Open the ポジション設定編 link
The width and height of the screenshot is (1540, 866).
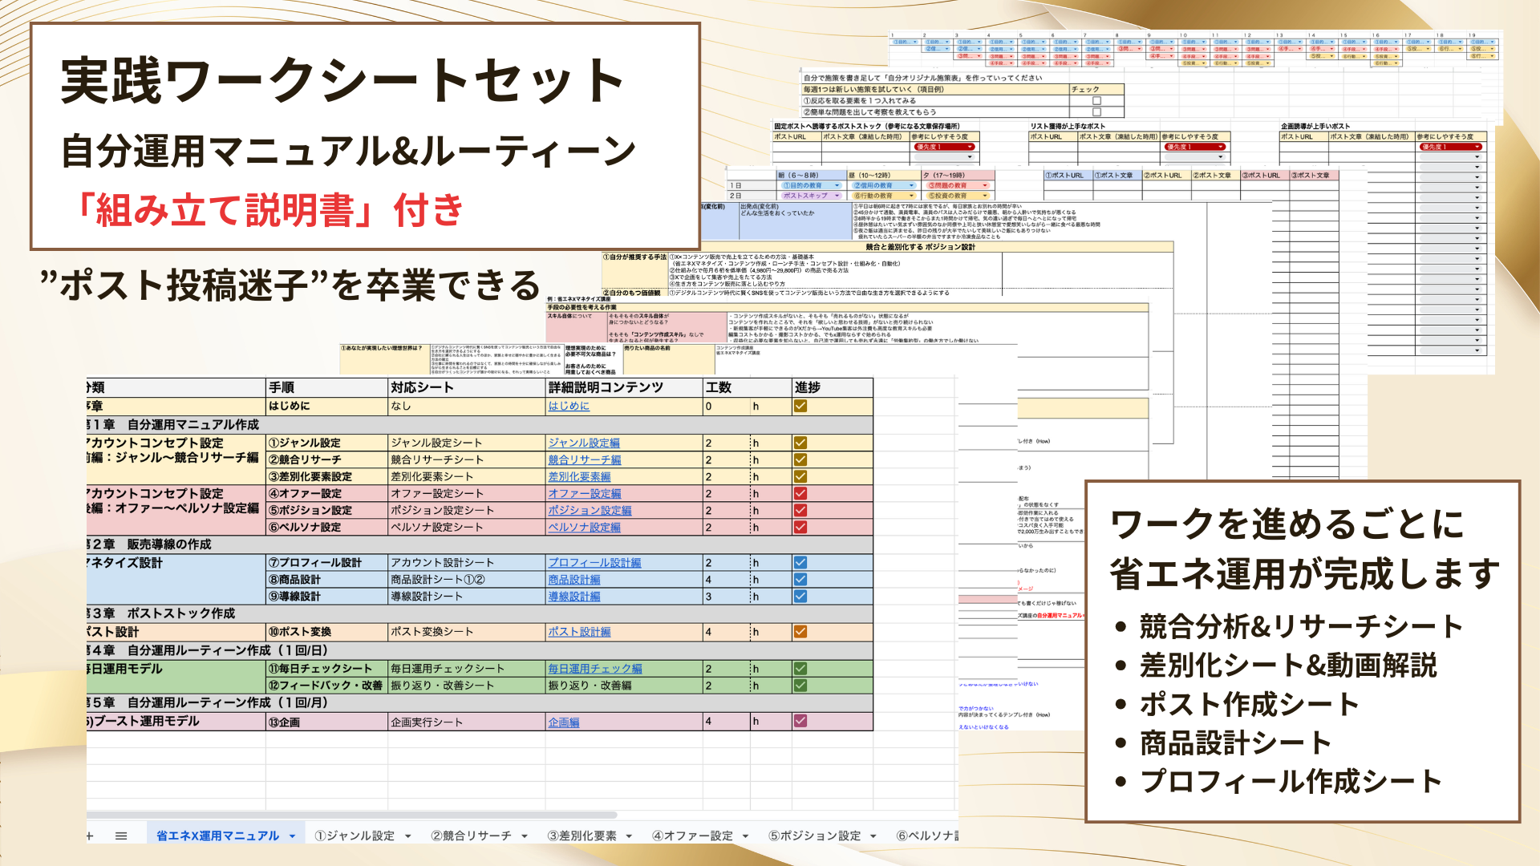590,510
